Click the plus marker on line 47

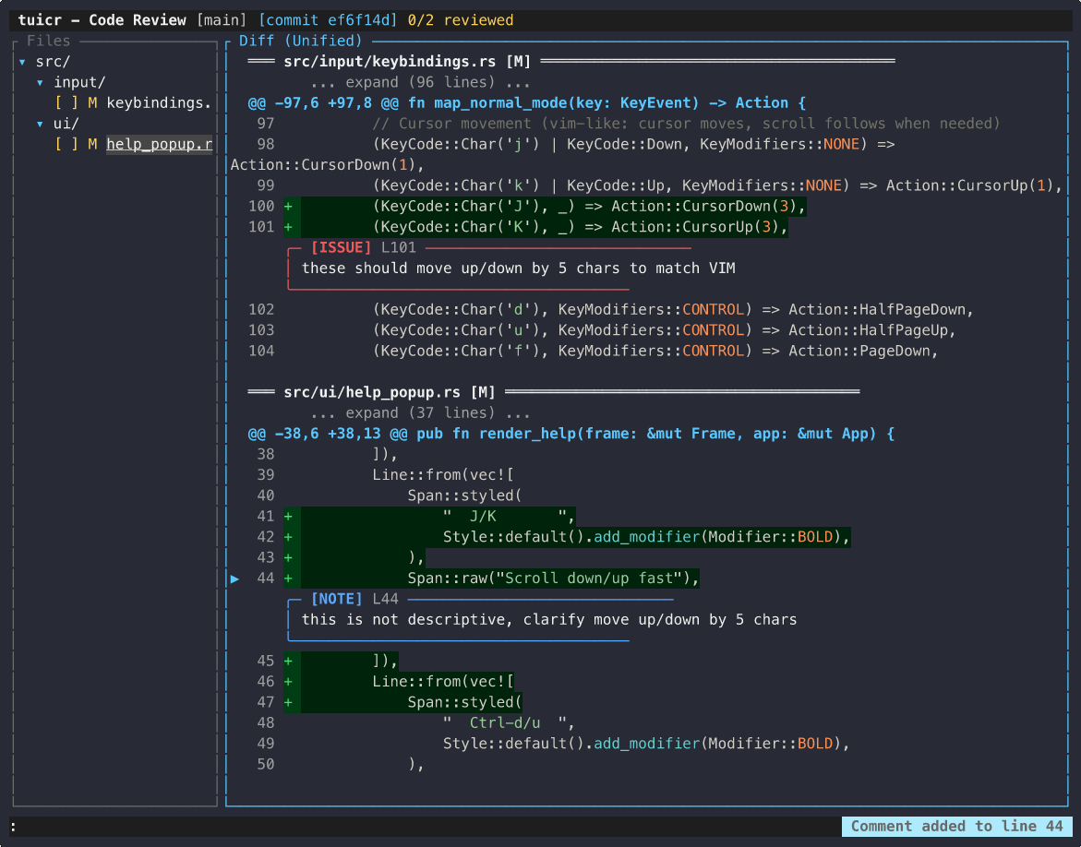[x=288, y=702]
